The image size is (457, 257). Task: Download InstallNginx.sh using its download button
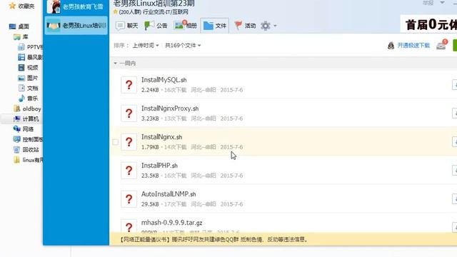pos(454,142)
